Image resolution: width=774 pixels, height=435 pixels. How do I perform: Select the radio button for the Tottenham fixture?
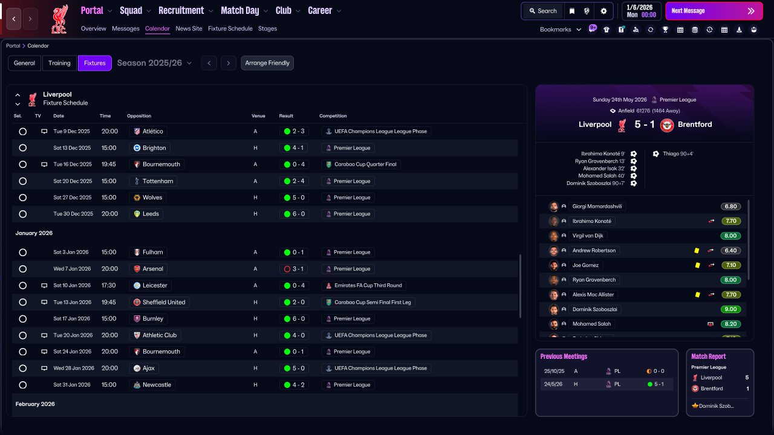(x=23, y=181)
